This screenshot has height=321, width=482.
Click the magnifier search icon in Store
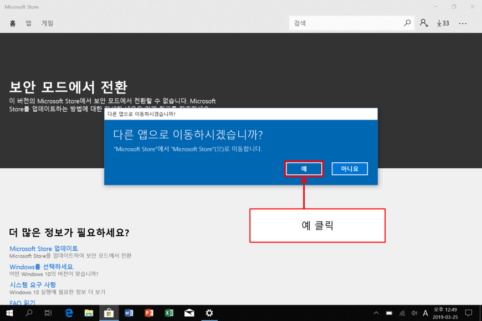[407, 23]
